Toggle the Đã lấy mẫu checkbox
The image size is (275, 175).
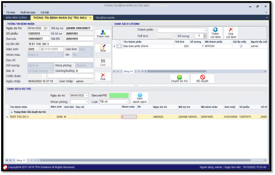241,46
